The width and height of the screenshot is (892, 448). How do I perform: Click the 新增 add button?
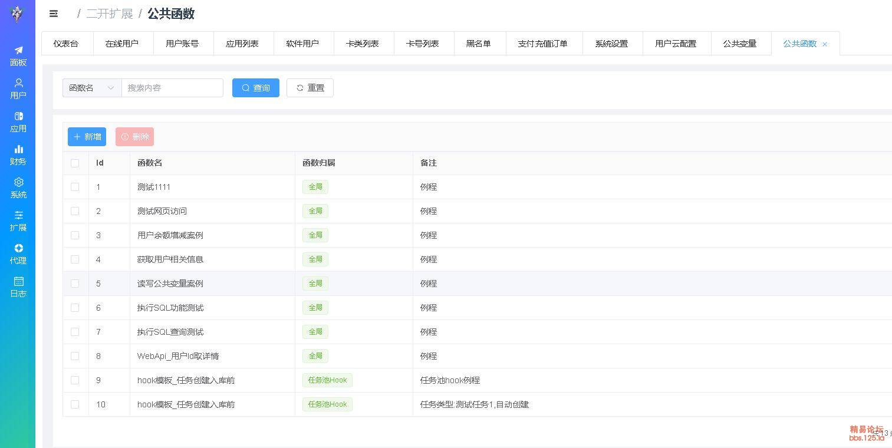(x=87, y=137)
